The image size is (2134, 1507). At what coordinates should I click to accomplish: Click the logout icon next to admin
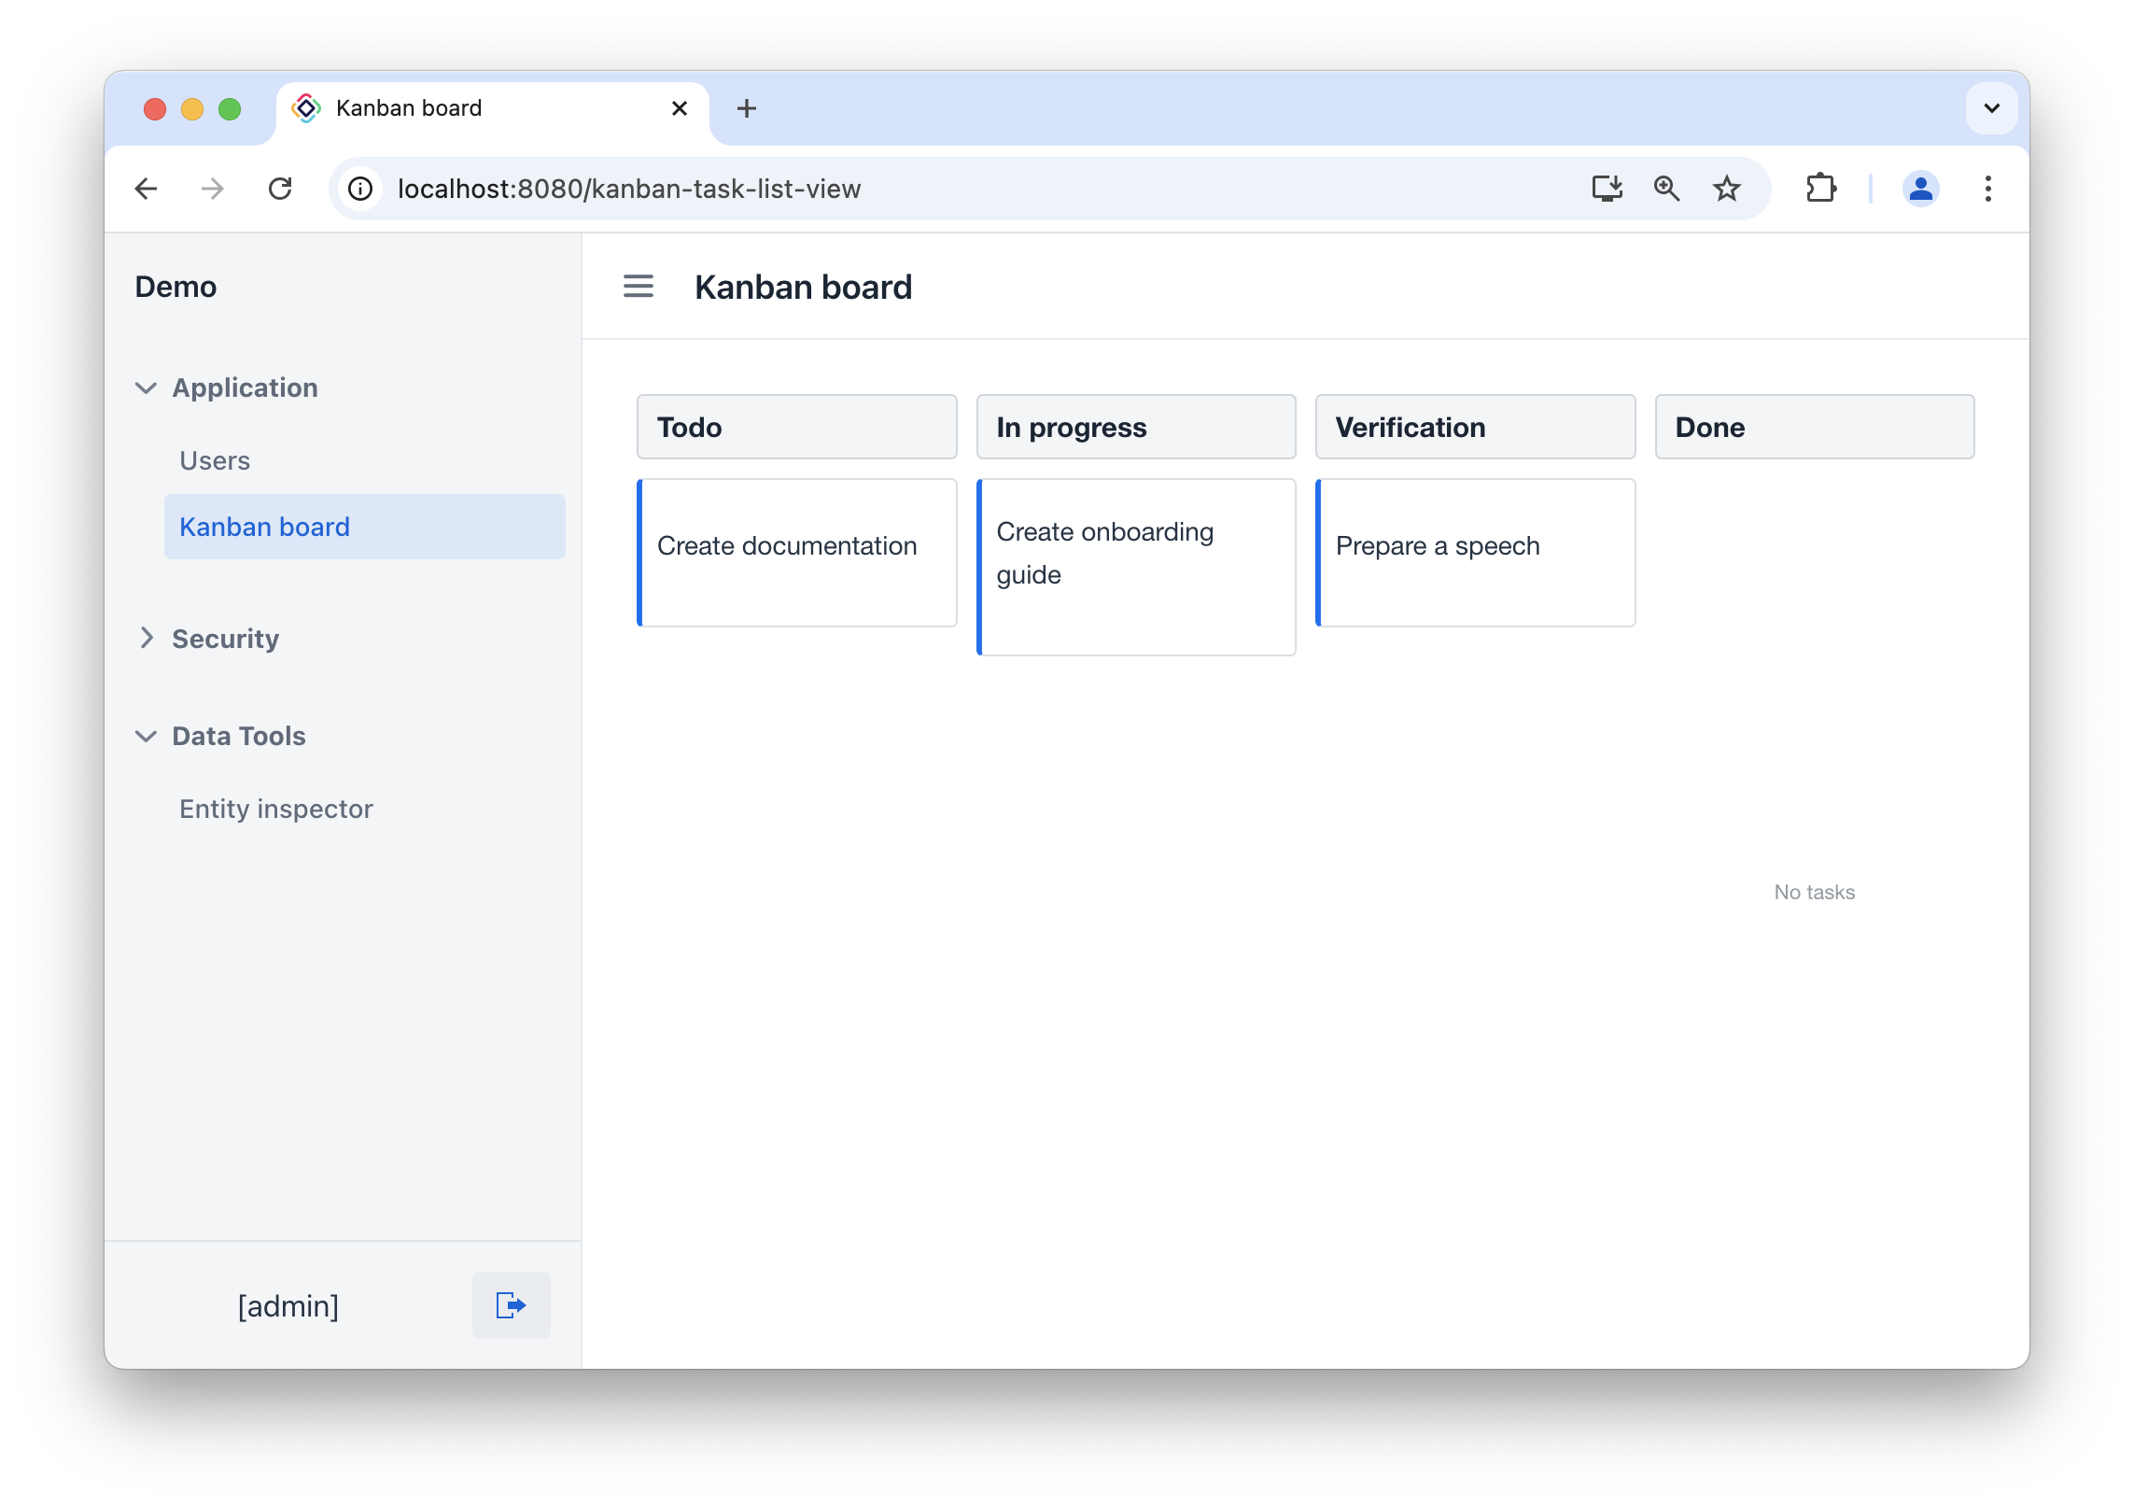[515, 1304]
